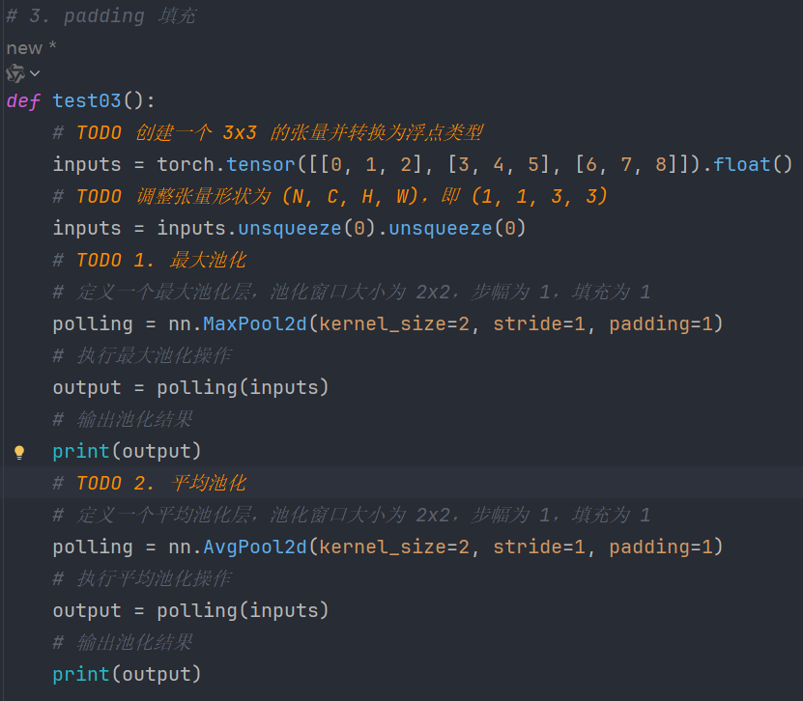The image size is (803, 701).
Task: Place cursor on torch.tensor call
Action: pos(226,165)
